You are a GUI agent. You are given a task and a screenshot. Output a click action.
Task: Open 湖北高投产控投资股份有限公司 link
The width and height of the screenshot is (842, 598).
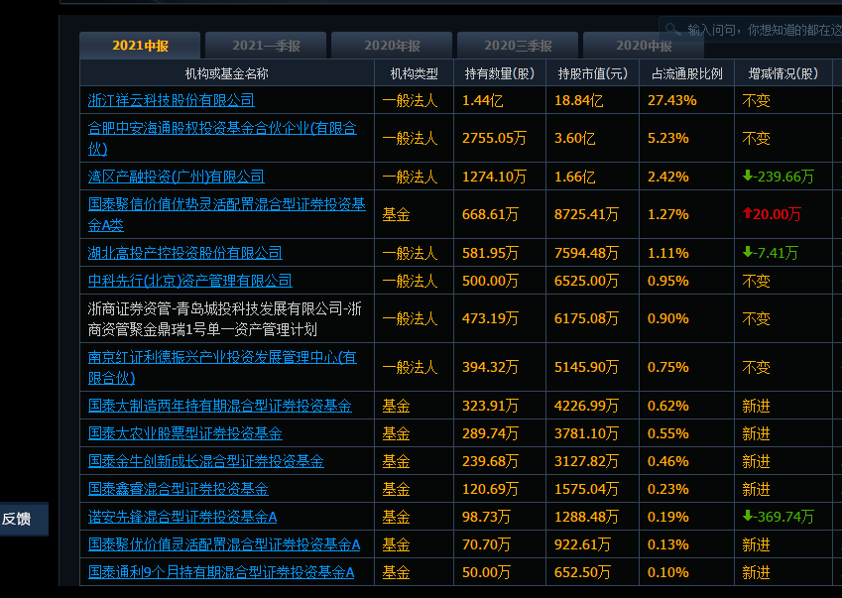(184, 252)
